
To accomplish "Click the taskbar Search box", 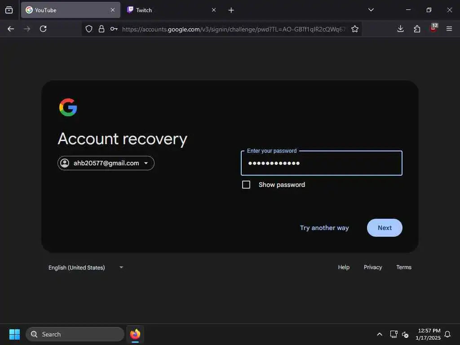I will pyautogui.click(x=75, y=334).
